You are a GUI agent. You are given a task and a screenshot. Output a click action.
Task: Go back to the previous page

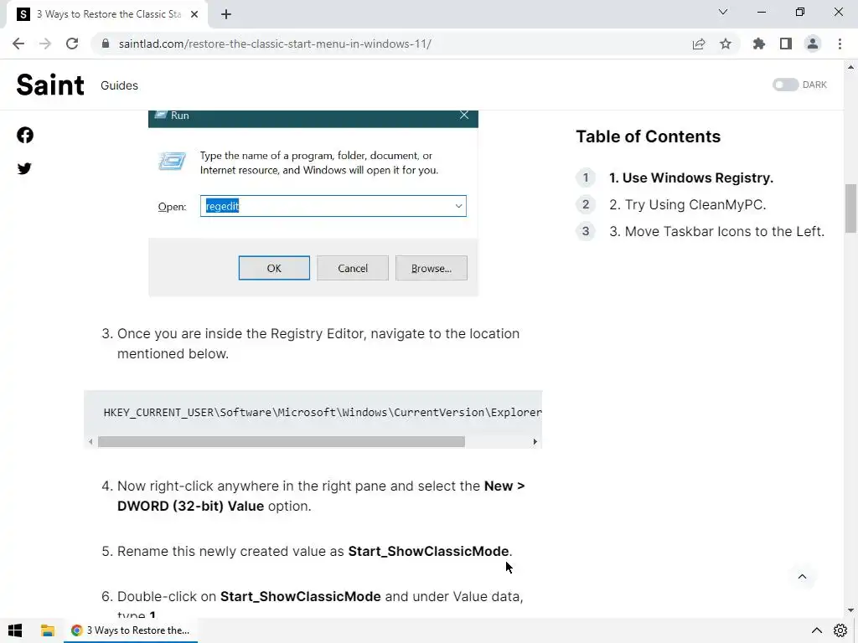(x=18, y=44)
